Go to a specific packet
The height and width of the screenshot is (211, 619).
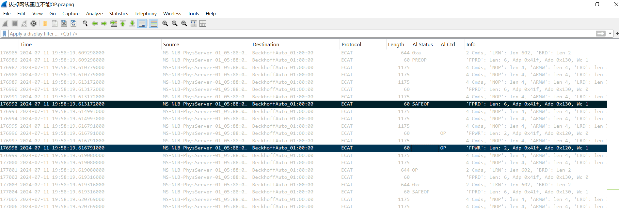(x=114, y=23)
